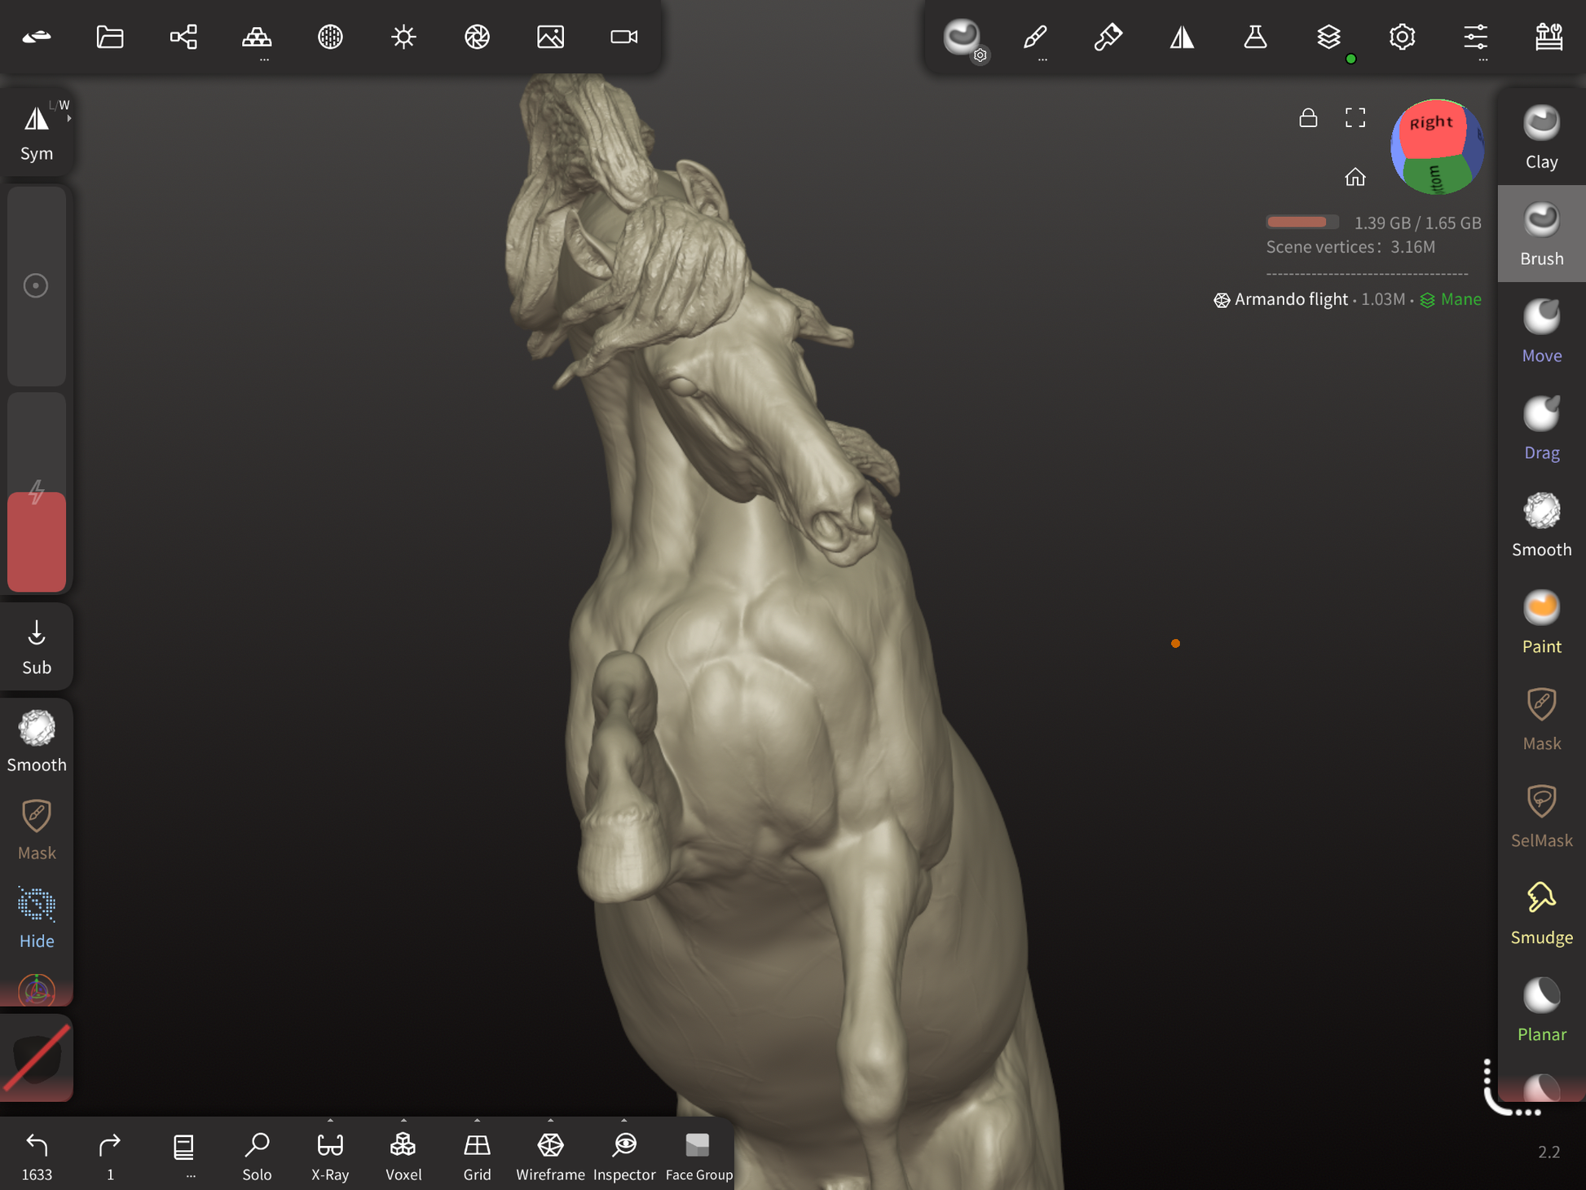Open the Symmetry menu in top bar

[1182, 37]
